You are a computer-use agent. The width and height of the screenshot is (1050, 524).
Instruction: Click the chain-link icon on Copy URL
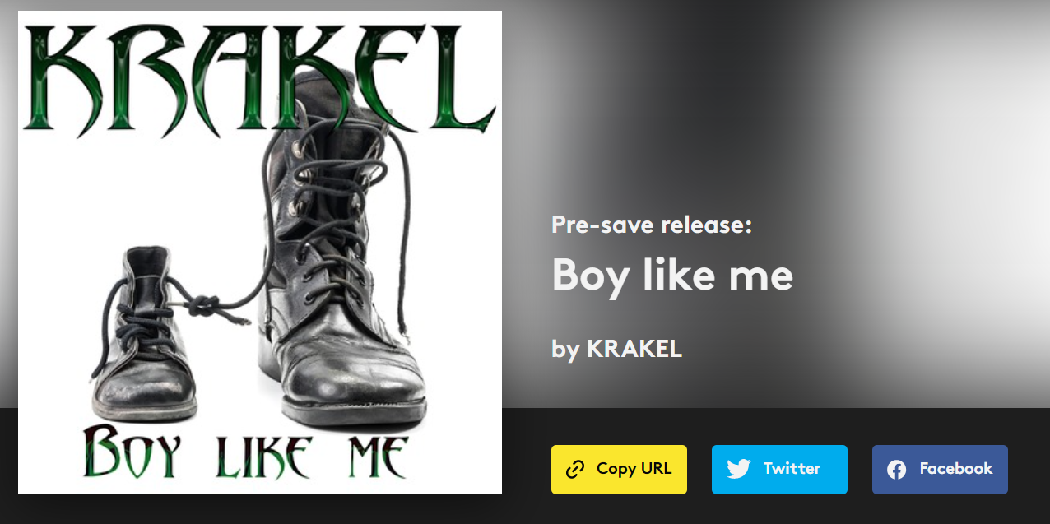[575, 470]
